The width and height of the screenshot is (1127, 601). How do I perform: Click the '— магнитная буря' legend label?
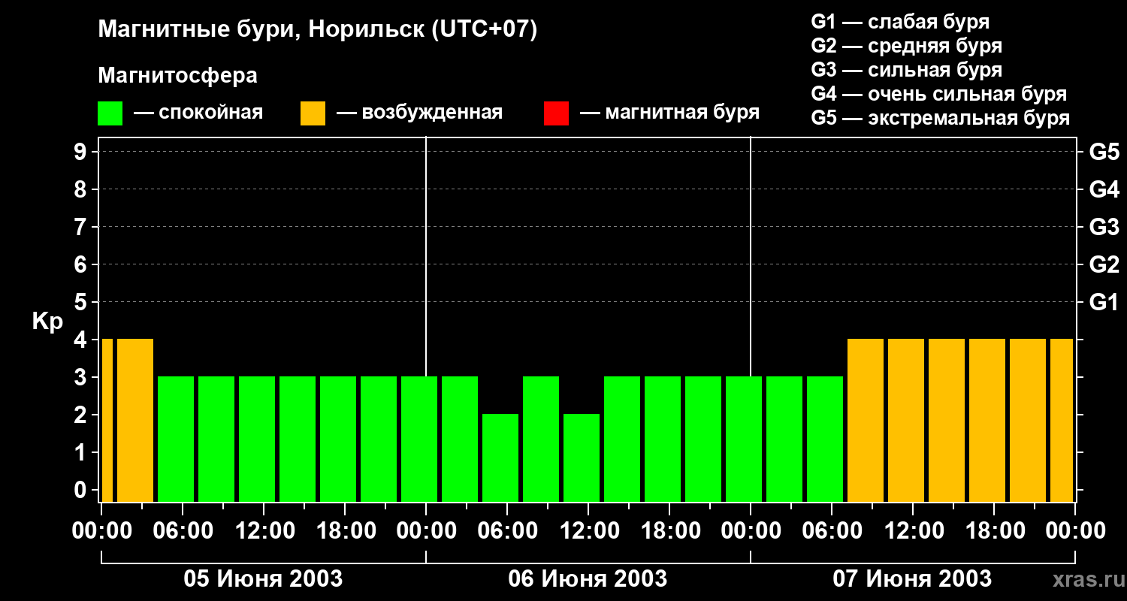[669, 113]
